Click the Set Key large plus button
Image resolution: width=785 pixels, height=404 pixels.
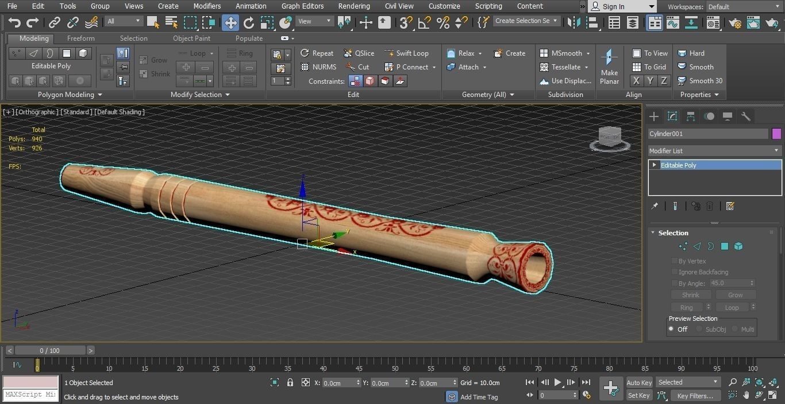pyautogui.click(x=610, y=389)
